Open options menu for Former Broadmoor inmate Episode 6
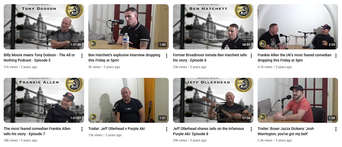Image resolution: width=342 pixels, height=147 pixels. click(251, 56)
